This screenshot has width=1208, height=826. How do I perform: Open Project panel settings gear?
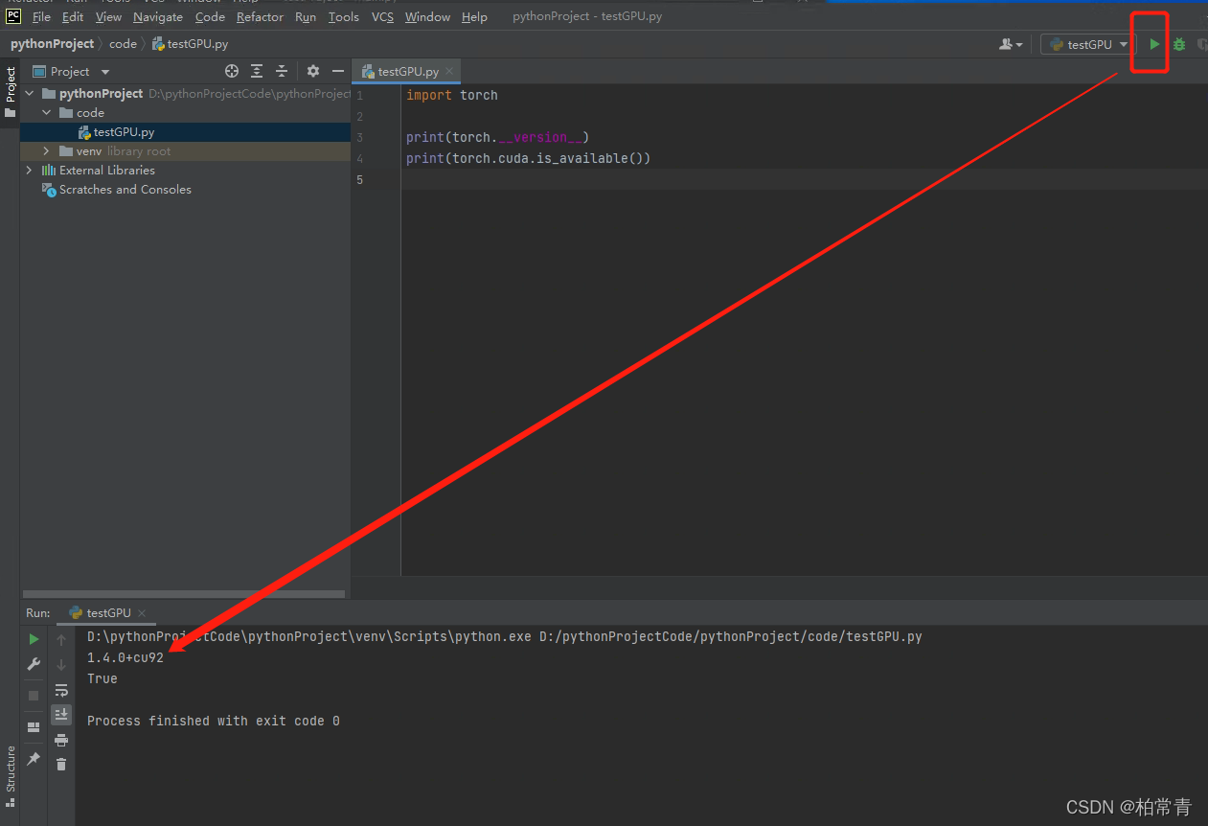click(312, 71)
